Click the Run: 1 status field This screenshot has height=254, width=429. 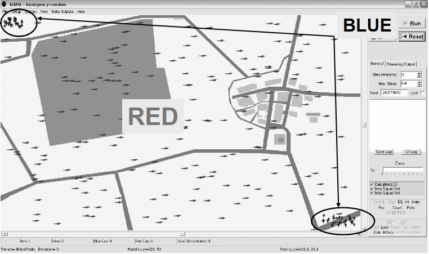tap(26, 241)
